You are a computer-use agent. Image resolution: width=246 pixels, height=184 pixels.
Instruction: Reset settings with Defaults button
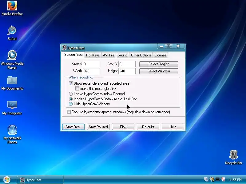pyautogui.click(x=148, y=127)
